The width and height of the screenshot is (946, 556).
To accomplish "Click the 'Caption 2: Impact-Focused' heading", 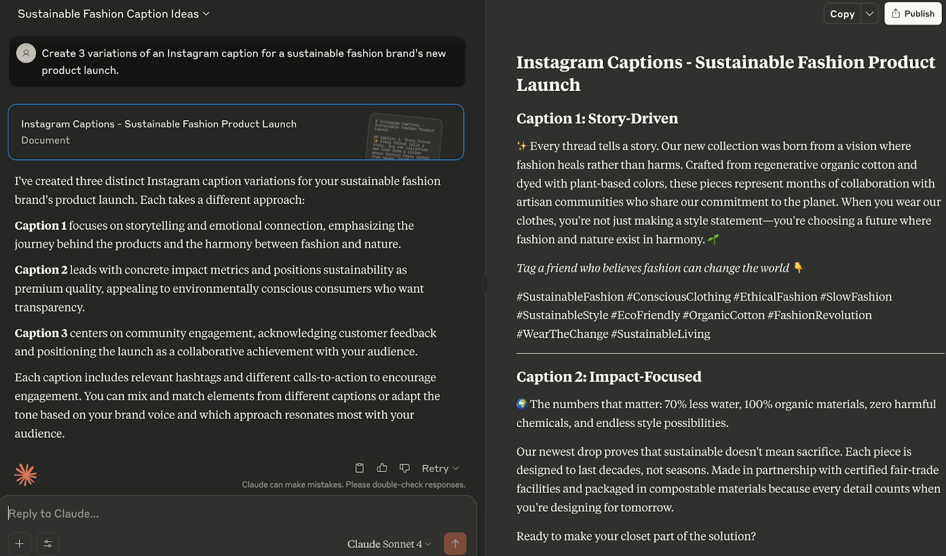I will (609, 377).
